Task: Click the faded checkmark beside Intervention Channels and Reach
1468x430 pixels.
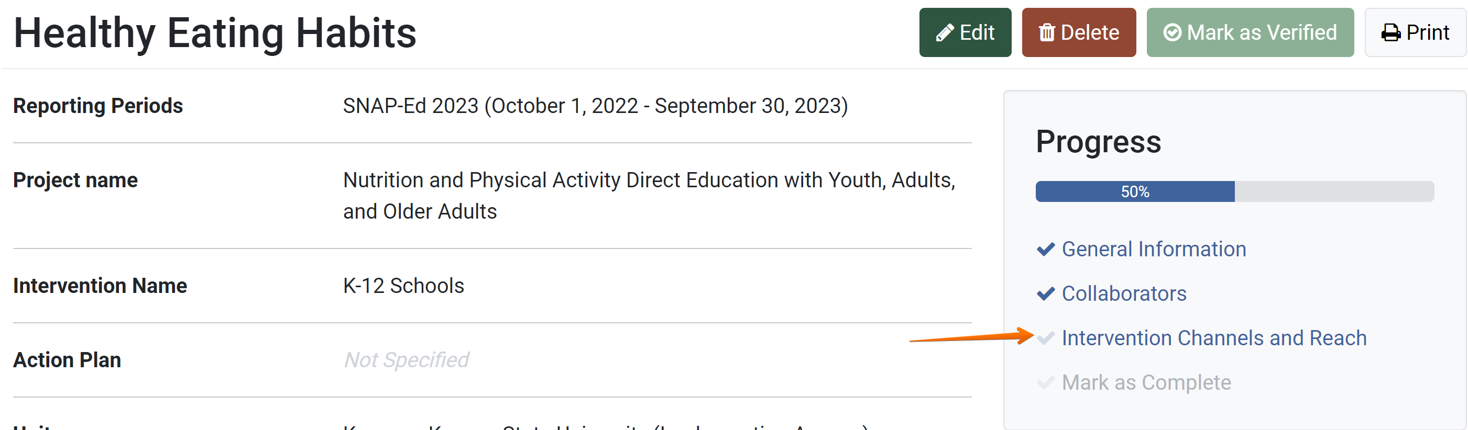Action: tap(1045, 338)
